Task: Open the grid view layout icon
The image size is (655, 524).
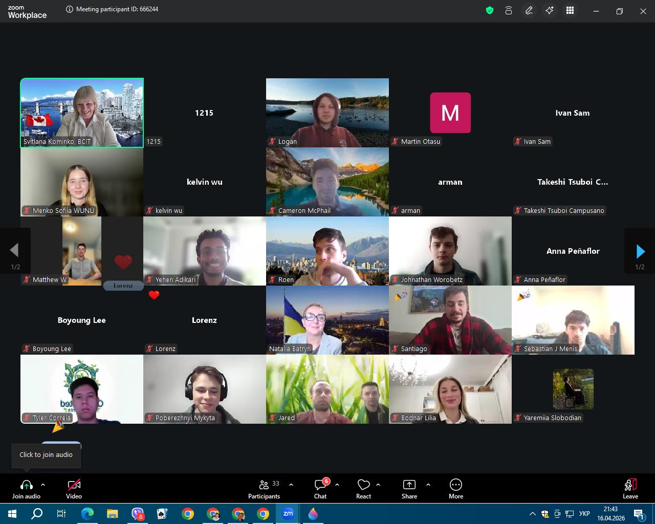Action: tap(570, 10)
